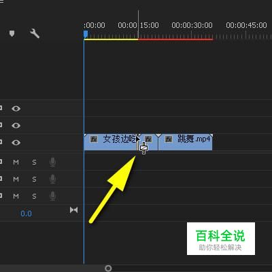Solo the first audio track with S

click(x=34, y=163)
